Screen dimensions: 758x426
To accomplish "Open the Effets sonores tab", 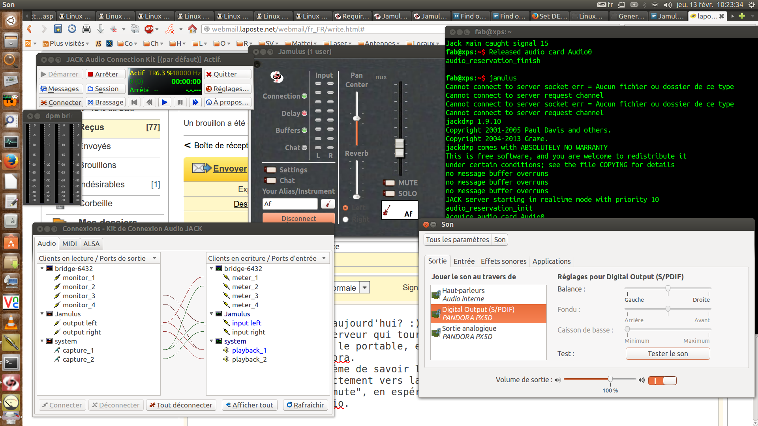I will pos(503,261).
